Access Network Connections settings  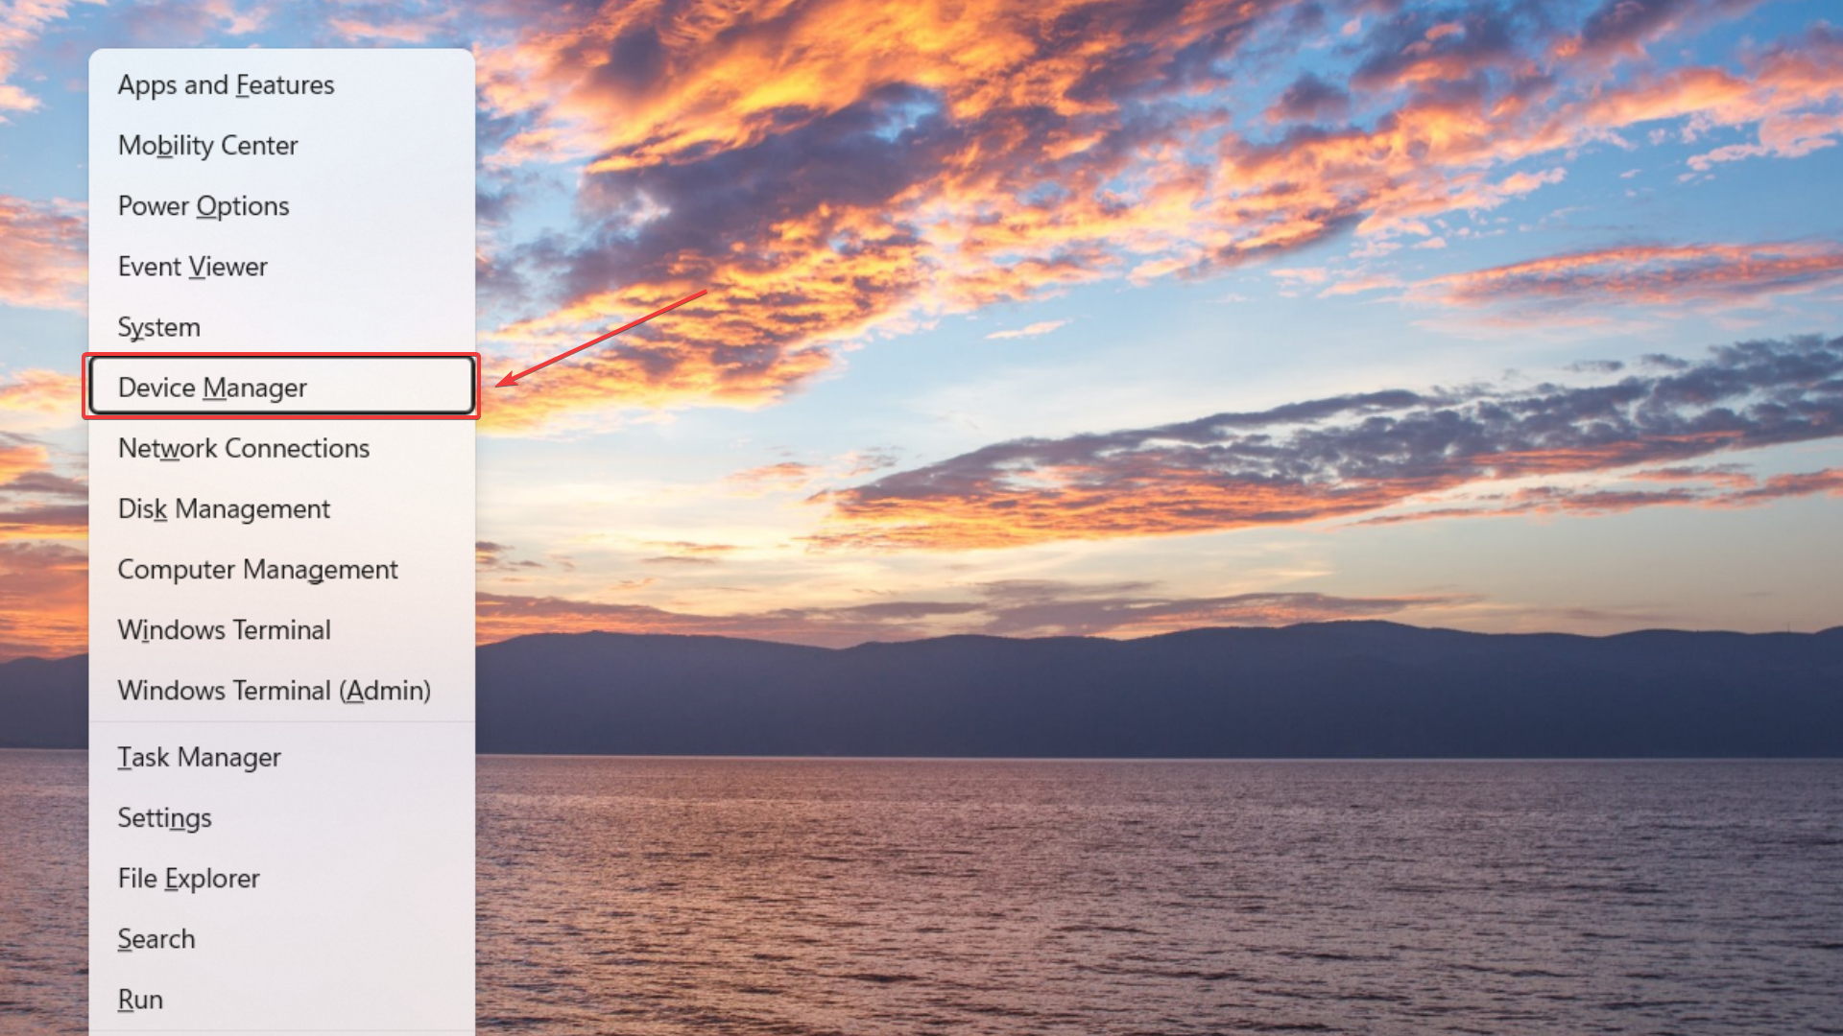pos(245,446)
